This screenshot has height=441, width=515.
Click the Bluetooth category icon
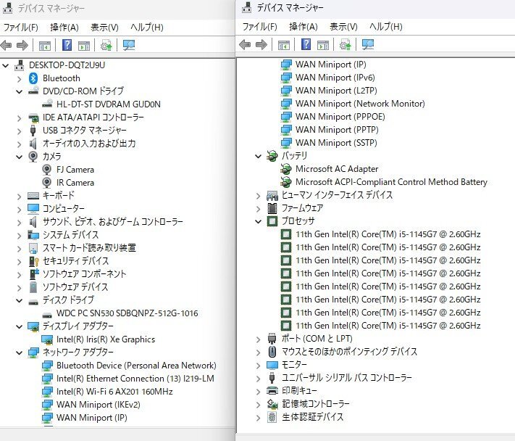point(33,78)
